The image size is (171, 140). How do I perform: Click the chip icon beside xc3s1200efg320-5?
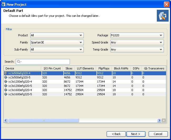[x=6, y=86]
